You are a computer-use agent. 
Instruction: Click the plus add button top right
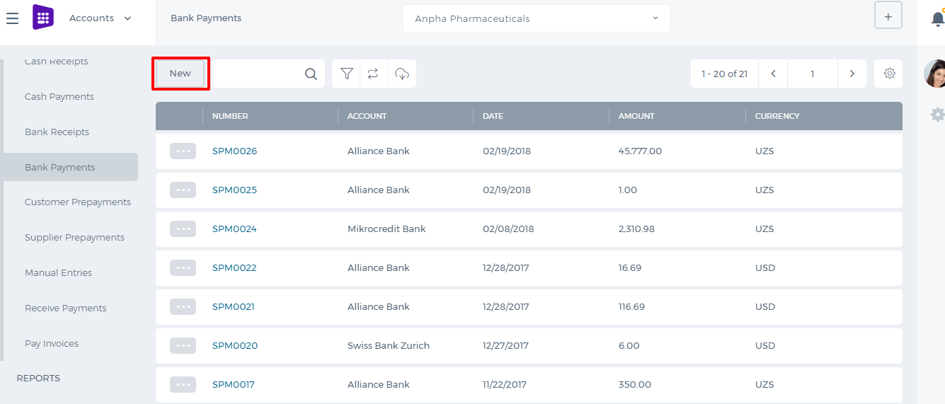pyautogui.click(x=888, y=16)
